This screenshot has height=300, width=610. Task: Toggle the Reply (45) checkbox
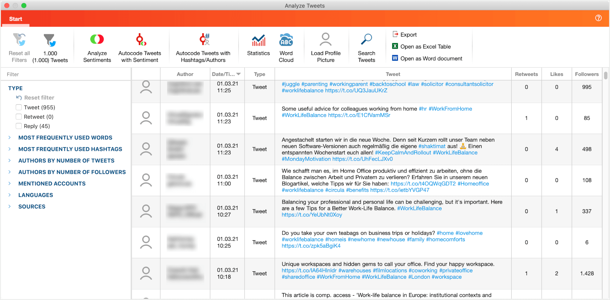pyautogui.click(x=18, y=126)
